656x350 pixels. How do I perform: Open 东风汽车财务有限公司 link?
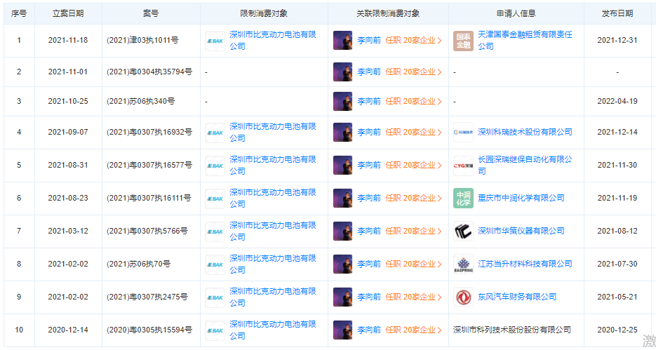click(x=517, y=297)
